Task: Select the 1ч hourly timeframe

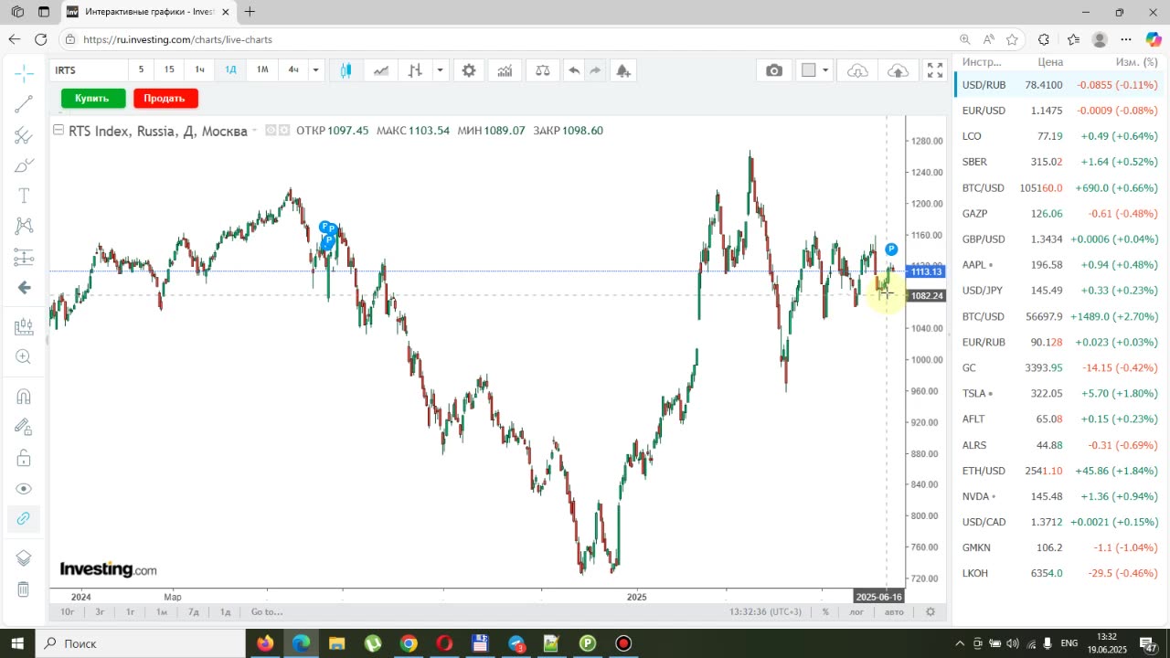Action: tap(199, 69)
